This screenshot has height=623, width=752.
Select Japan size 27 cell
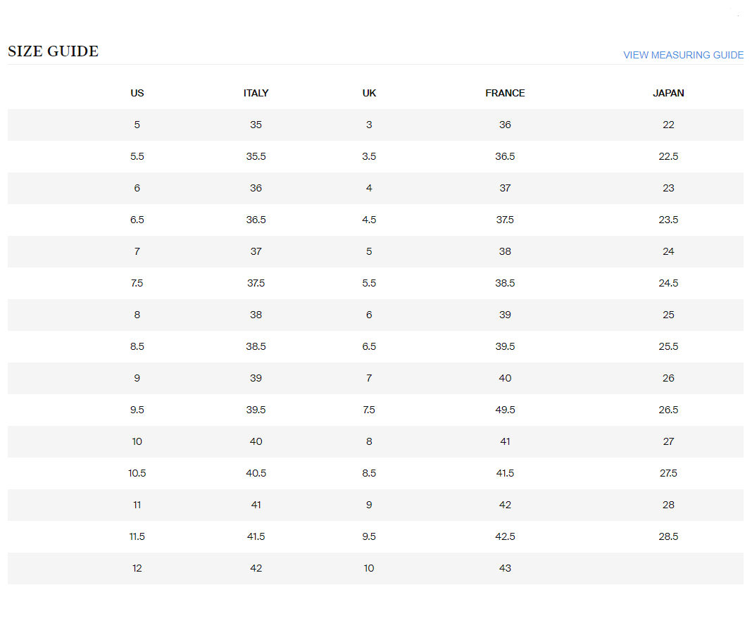pyautogui.click(x=668, y=441)
